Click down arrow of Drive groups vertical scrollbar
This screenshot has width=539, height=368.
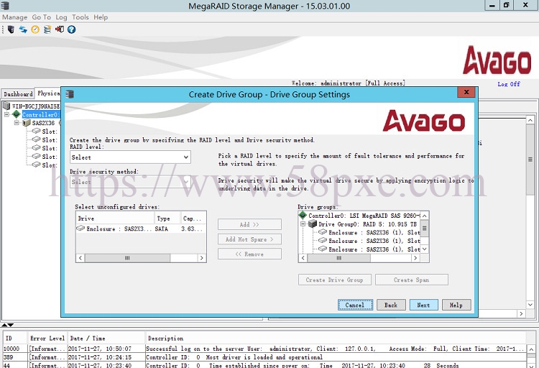425,249
